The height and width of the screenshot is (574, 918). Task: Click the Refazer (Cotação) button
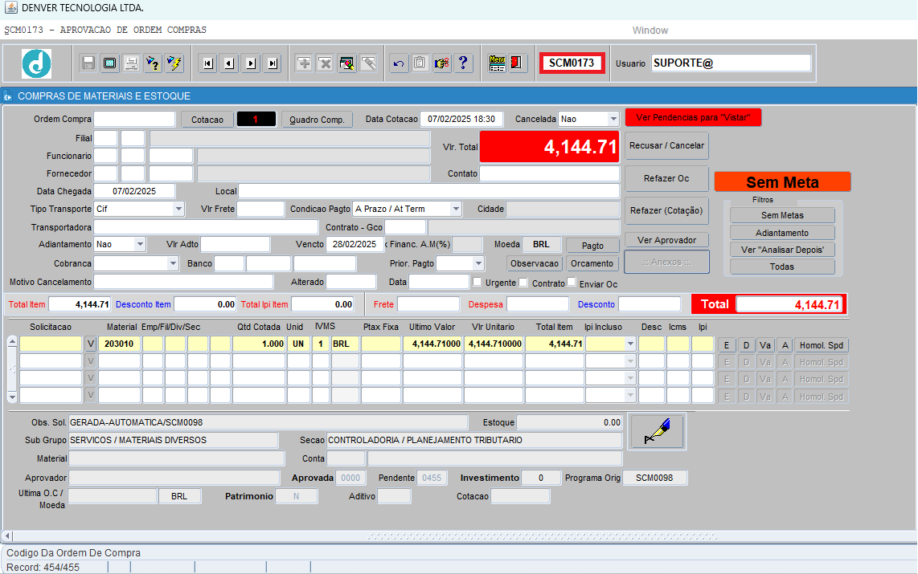click(x=667, y=210)
